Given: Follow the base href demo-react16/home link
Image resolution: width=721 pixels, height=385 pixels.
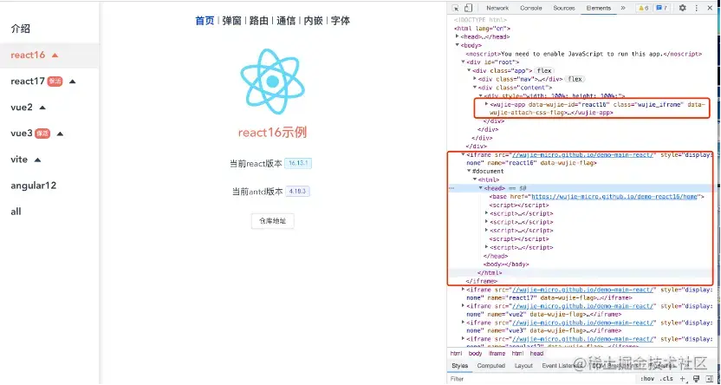Looking at the screenshot, I should 614,197.
